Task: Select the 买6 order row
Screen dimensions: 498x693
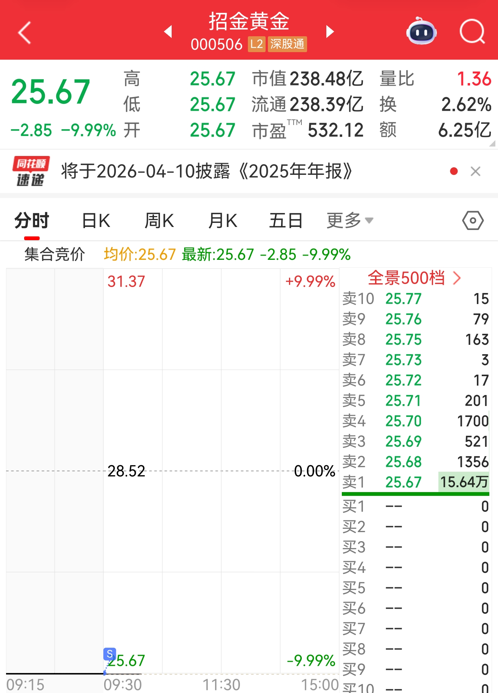Action: [x=415, y=608]
